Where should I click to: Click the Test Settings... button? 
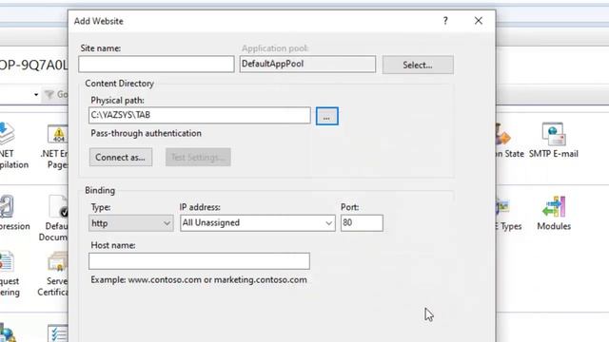(198, 157)
